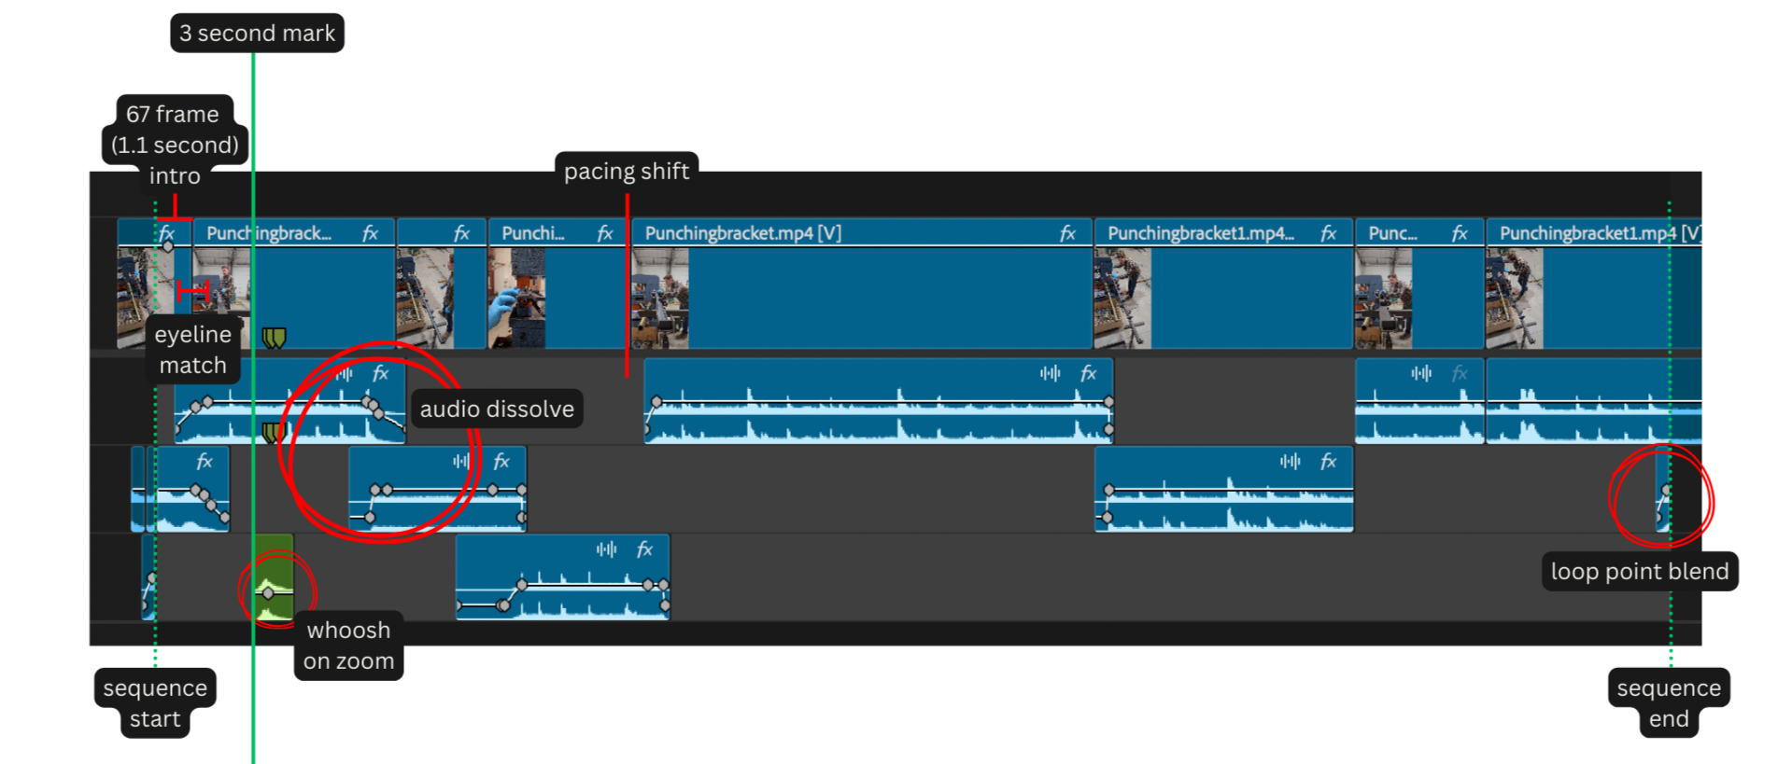The width and height of the screenshot is (1792, 764).
Task: Click the keyframe on the green whoosh clip
Action: pos(268,592)
